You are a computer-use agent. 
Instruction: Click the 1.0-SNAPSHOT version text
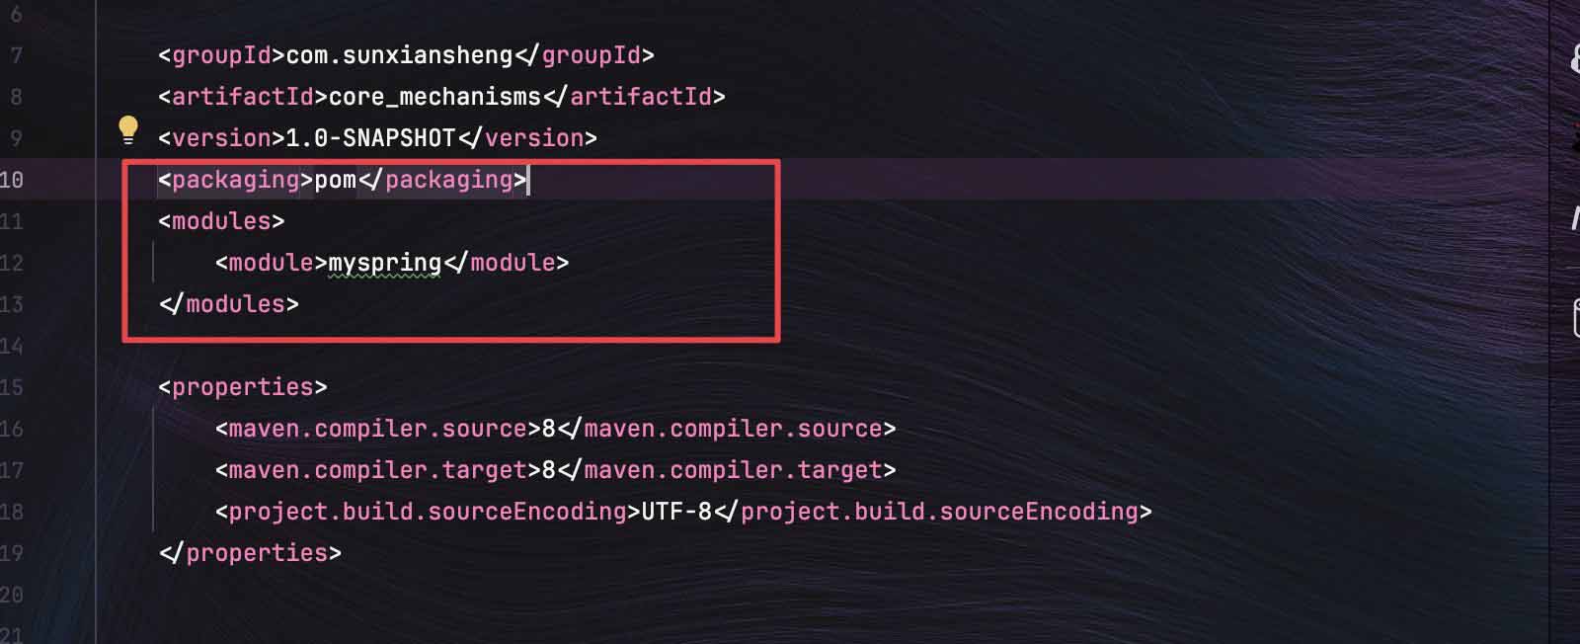pyautogui.click(x=370, y=138)
